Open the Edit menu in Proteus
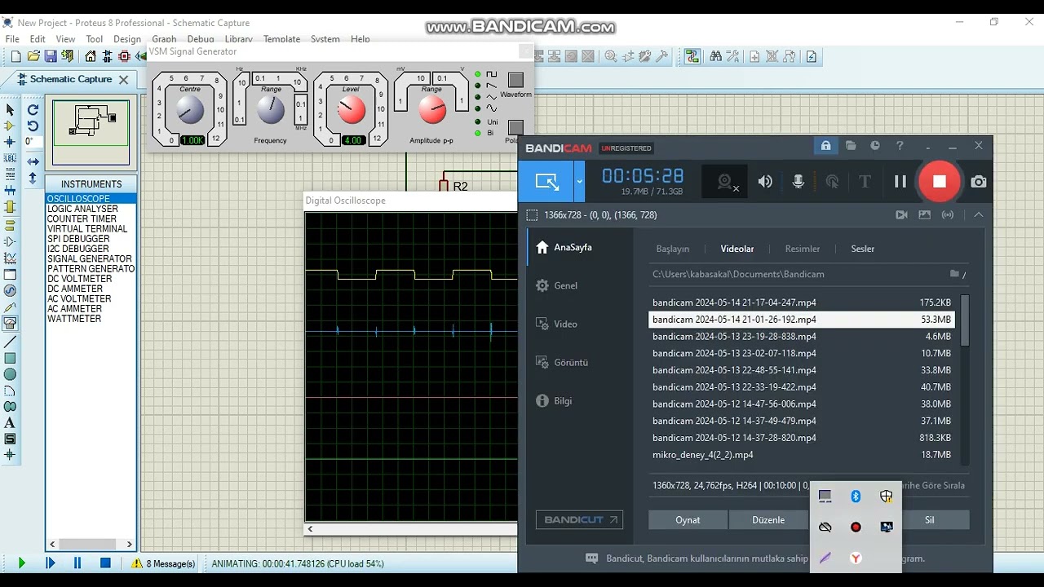Screen dimensions: 1044x587 tap(38, 39)
